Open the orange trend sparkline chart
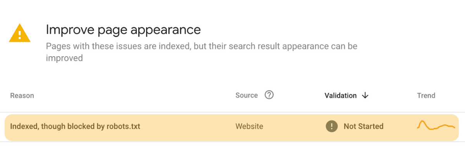465x155 pixels. pyautogui.click(x=436, y=126)
